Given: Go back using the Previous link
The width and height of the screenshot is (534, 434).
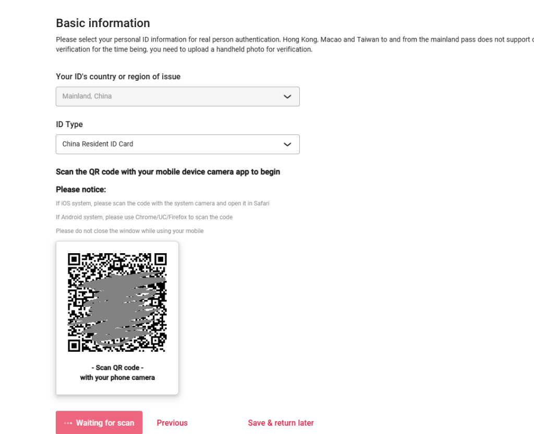Looking at the screenshot, I should coord(172,423).
